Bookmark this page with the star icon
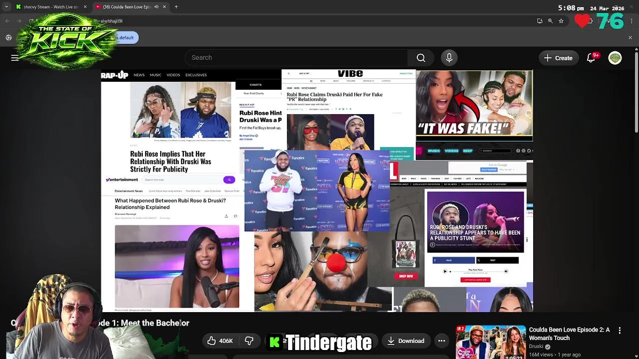This screenshot has width=639, height=359. click(561, 21)
